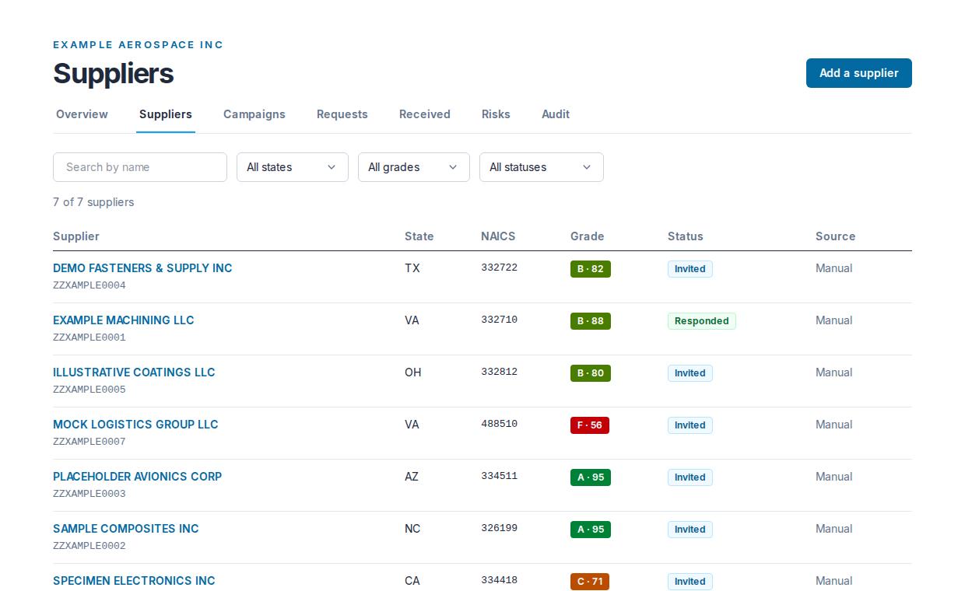Open the All grades dropdown
This screenshot has height=591, width=965.
[414, 167]
